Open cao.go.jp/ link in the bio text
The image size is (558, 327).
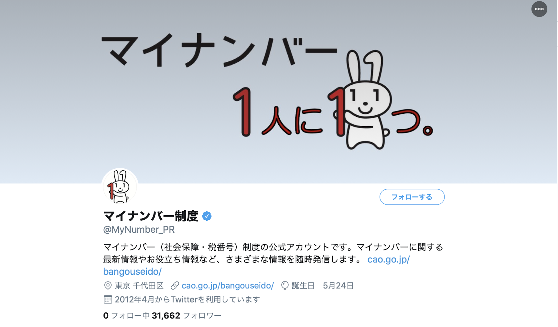[x=389, y=259]
